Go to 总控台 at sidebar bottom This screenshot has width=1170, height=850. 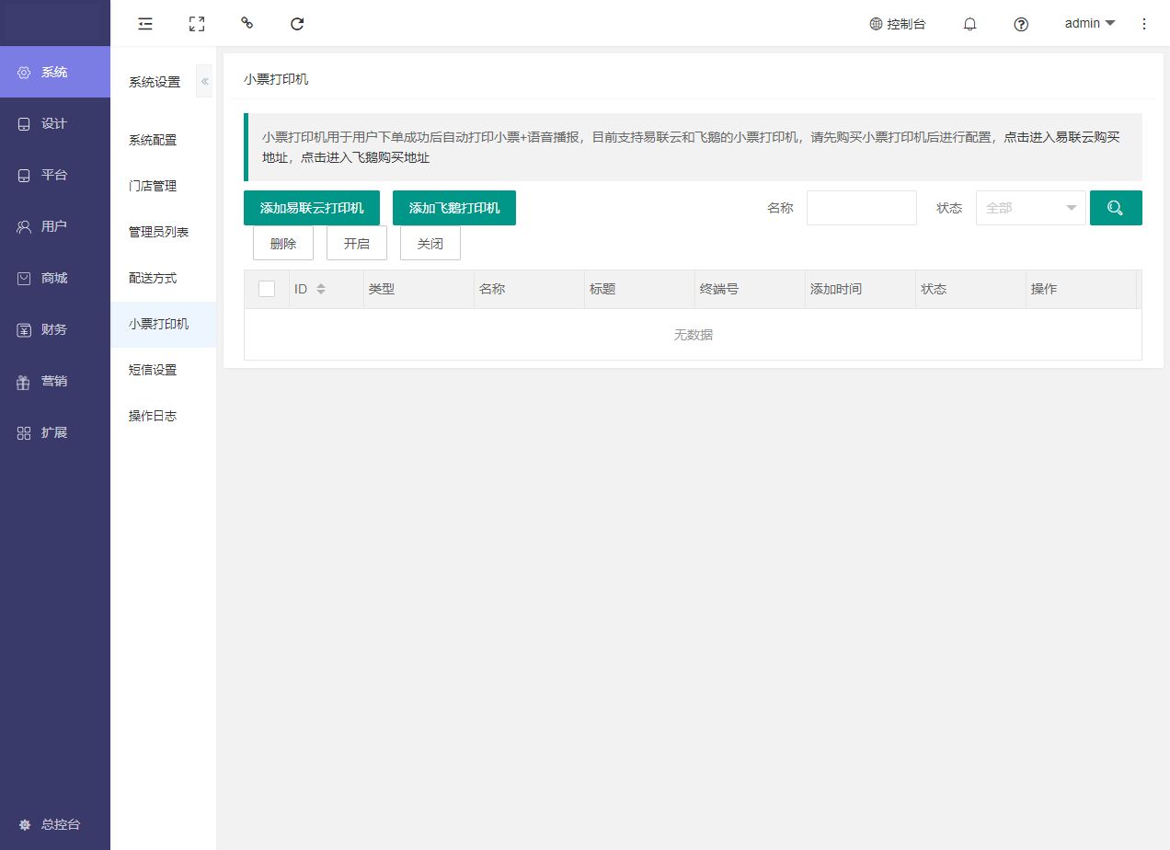tap(54, 824)
